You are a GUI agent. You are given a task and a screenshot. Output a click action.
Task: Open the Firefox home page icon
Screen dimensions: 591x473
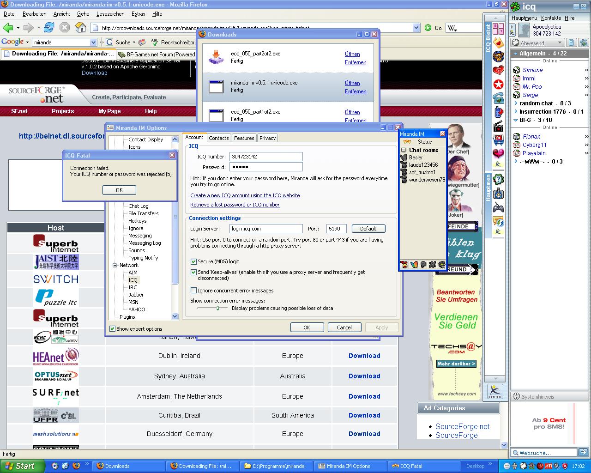pyautogui.click(x=81, y=28)
